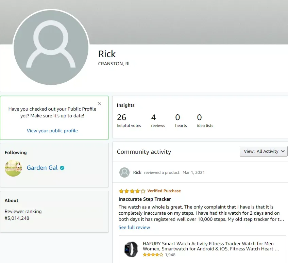
Task: Open the Garden Gal profile link
Action: tap(42, 168)
